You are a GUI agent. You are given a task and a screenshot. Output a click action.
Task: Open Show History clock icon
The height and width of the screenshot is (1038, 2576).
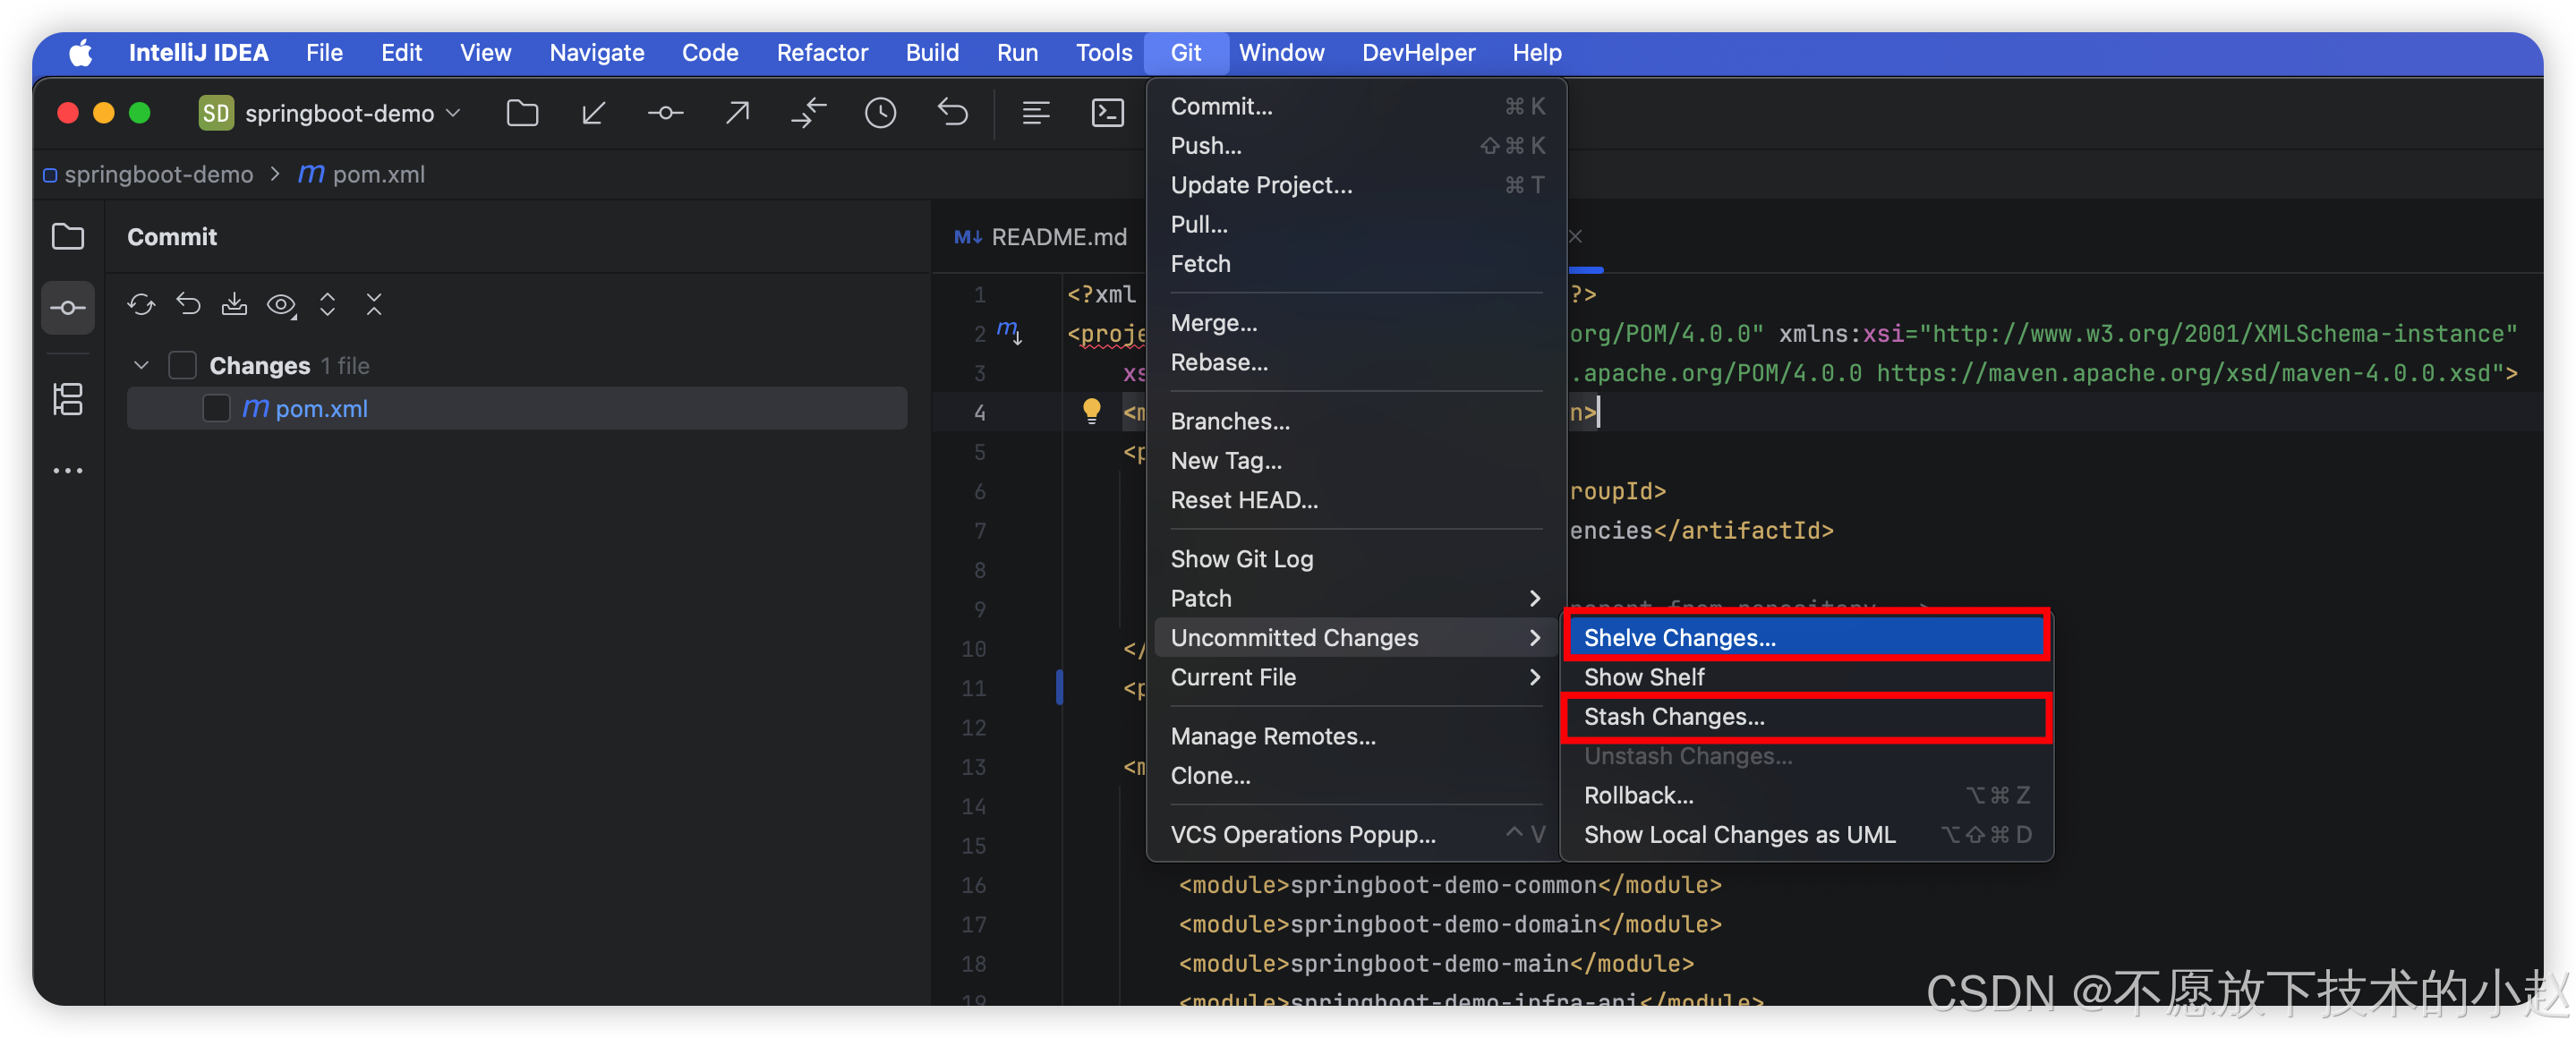click(880, 113)
